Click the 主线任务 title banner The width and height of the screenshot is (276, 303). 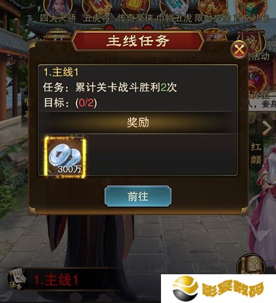coord(138,41)
